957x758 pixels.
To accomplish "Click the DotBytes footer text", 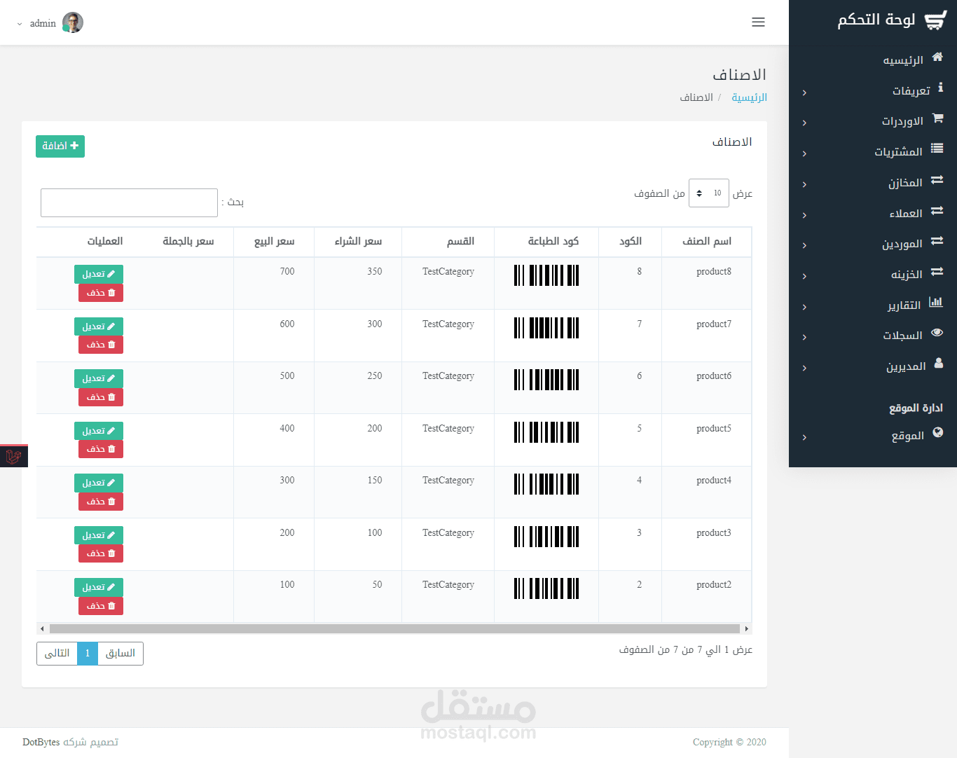I will tap(41, 743).
